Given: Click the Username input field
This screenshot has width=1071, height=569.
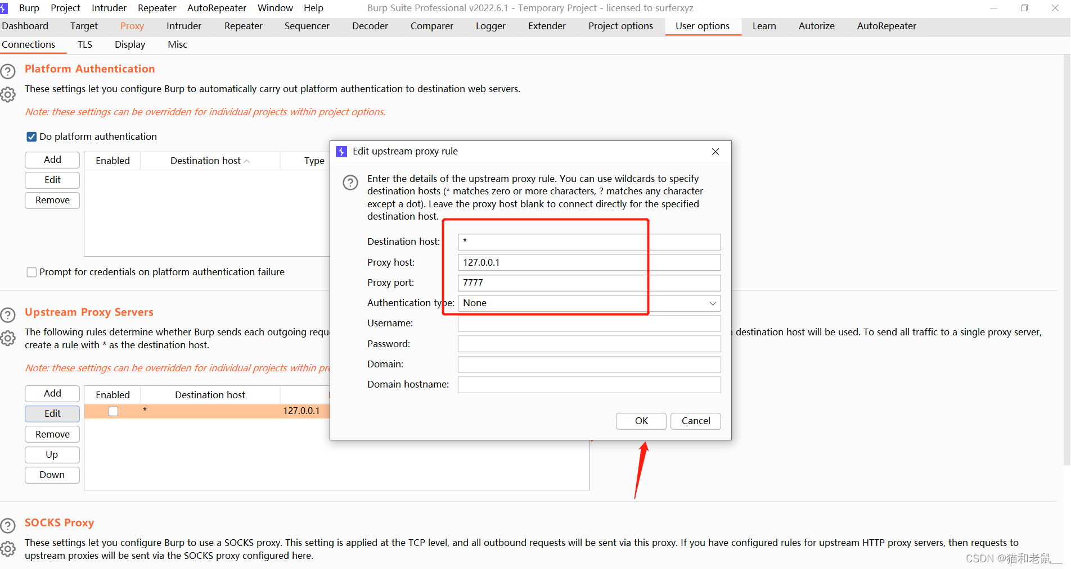Looking at the screenshot, I should point(589,324).
